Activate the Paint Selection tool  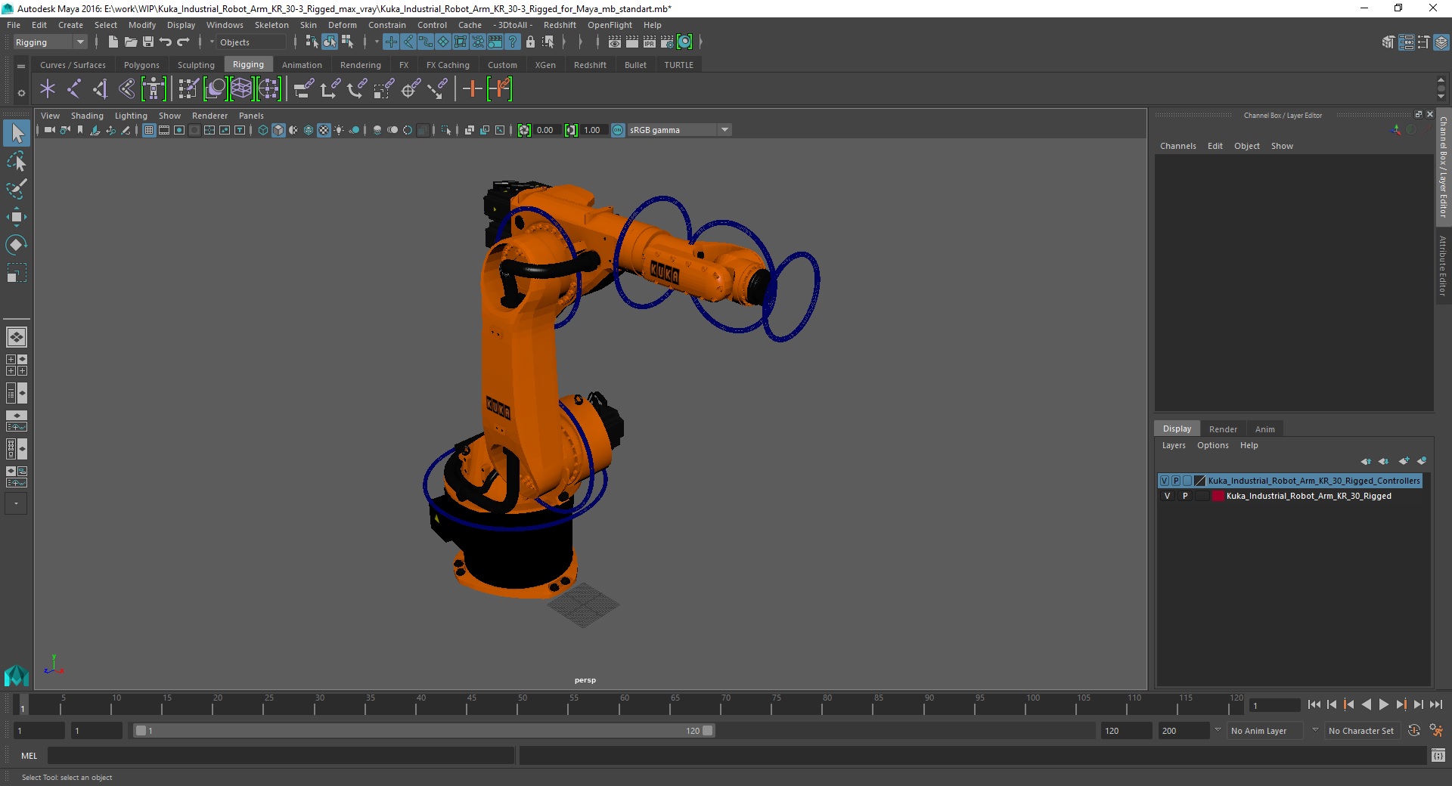pyautogui.click(x=17, y=189)
